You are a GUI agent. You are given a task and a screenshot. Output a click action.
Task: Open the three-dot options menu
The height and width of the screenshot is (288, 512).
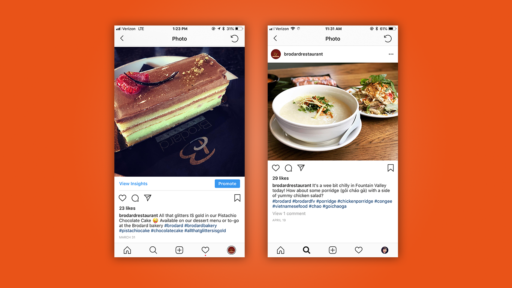point(391,54)
